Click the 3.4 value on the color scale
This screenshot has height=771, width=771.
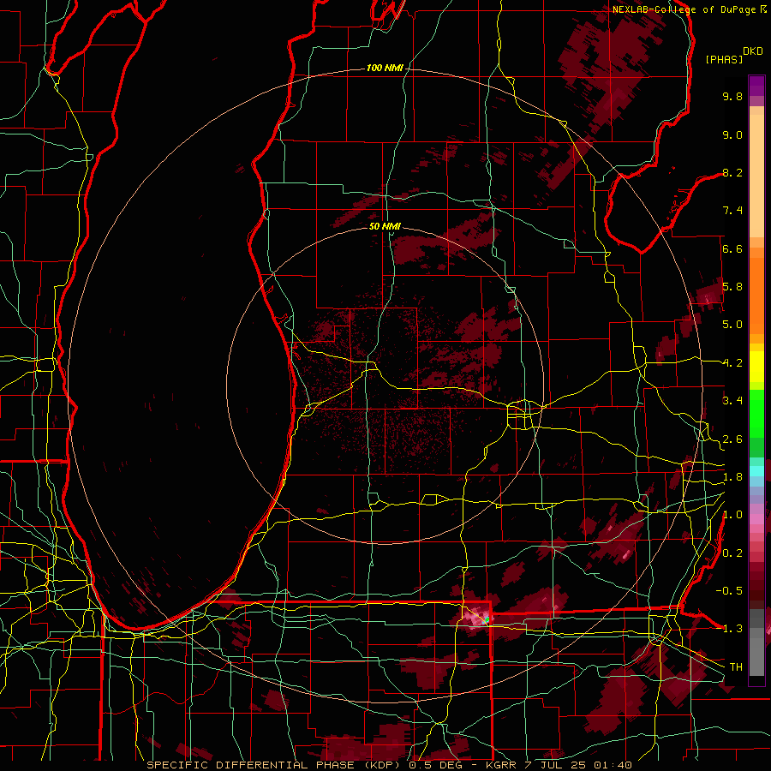pyautogui.click(x=732, y=401)
